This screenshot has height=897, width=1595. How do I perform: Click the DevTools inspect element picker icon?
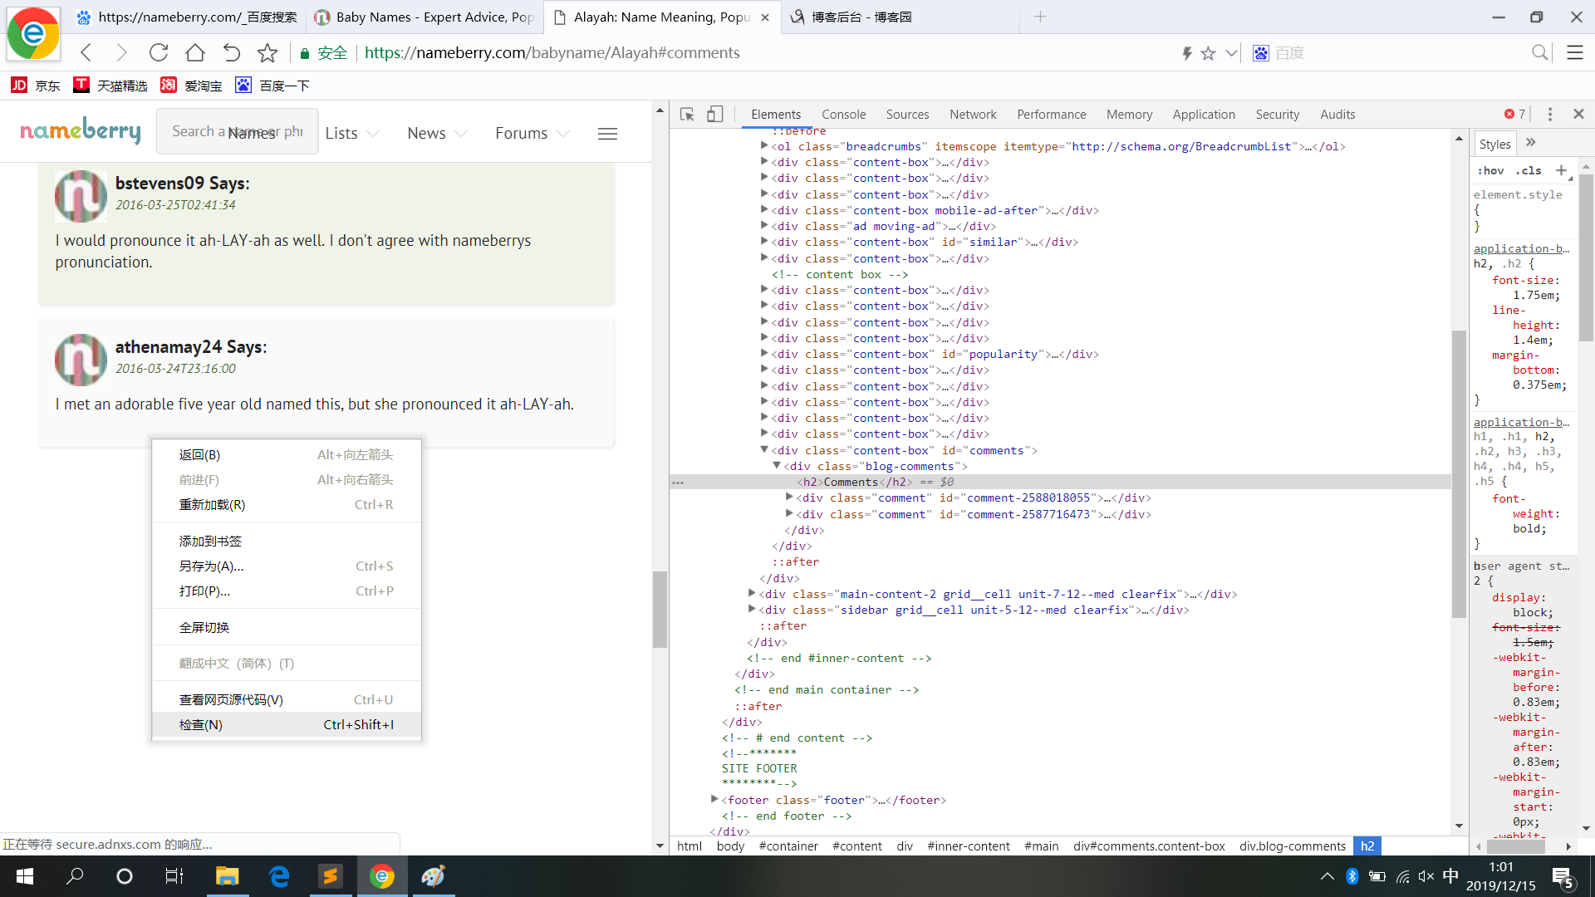[687, 115]
